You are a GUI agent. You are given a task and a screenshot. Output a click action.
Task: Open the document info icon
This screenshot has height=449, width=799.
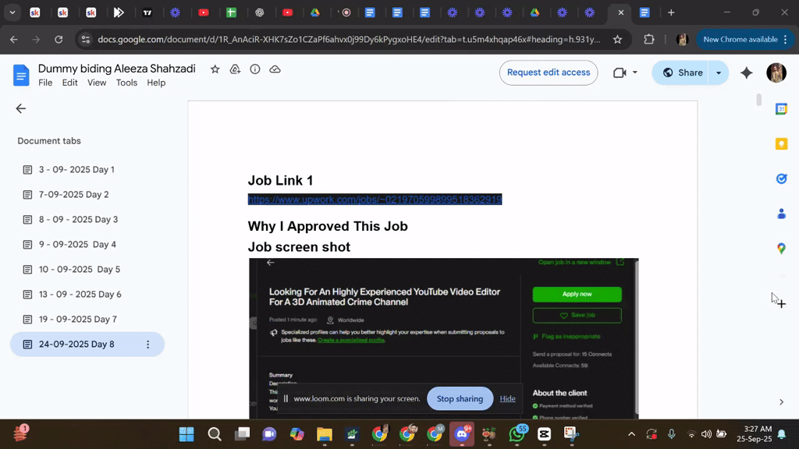click(255, 69)
